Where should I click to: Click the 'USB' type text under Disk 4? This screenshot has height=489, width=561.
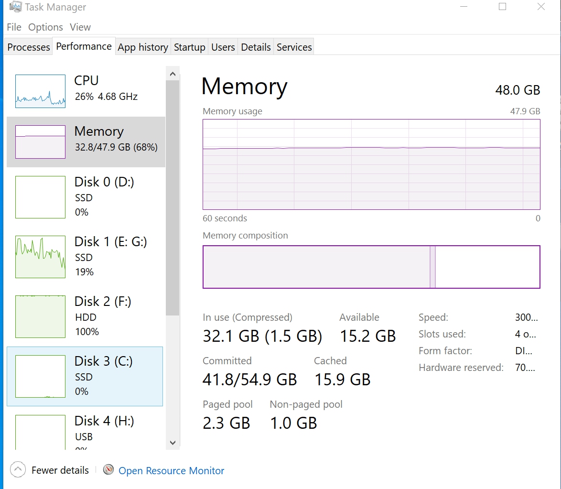pyautogui.click(x=84, y=437)
